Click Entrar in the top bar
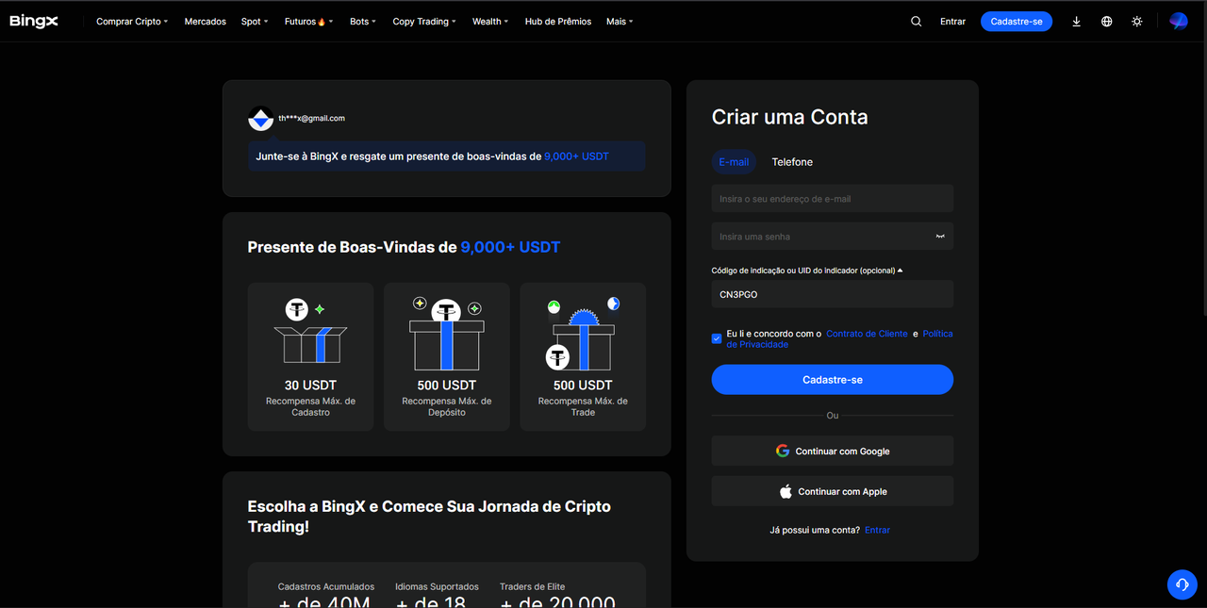This screenshot has height=608, width=1207. click(952, 21)
